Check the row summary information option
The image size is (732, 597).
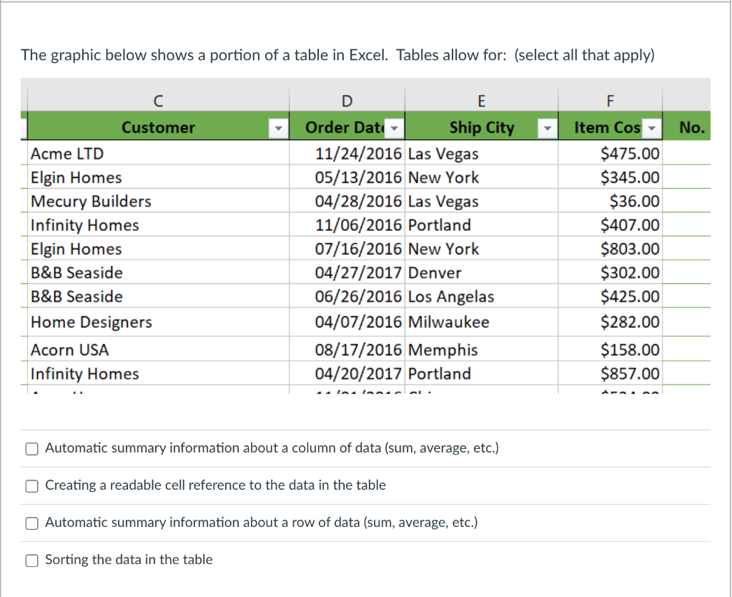pos(32,523)
